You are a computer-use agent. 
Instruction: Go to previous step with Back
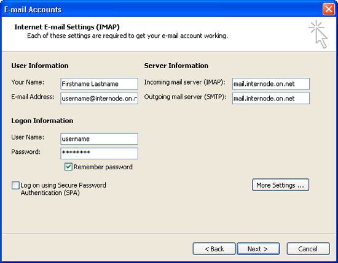pos(214,249)
